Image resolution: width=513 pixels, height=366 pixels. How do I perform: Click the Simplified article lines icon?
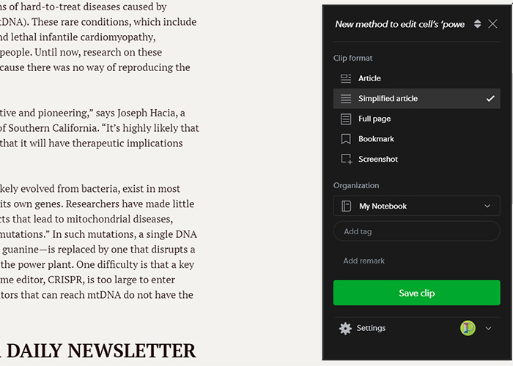[345, 99]
